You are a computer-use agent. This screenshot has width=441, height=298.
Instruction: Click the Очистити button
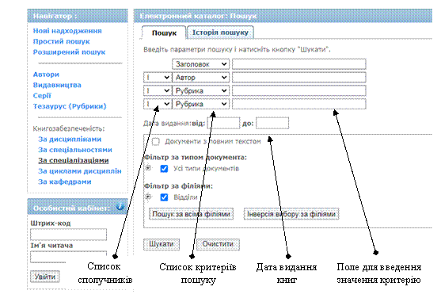(x=218, y=244)
